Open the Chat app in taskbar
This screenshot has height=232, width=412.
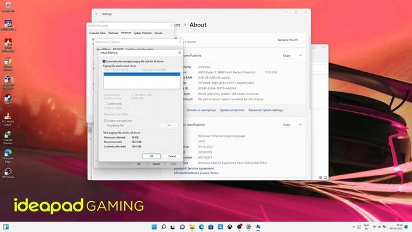coord(182,227)
